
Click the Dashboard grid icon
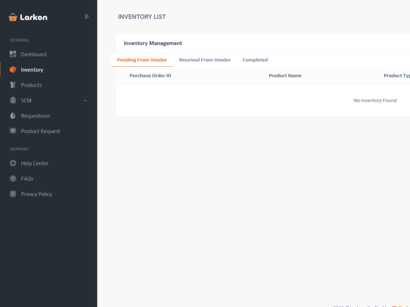pyautogui.click(x=13, y=54)
